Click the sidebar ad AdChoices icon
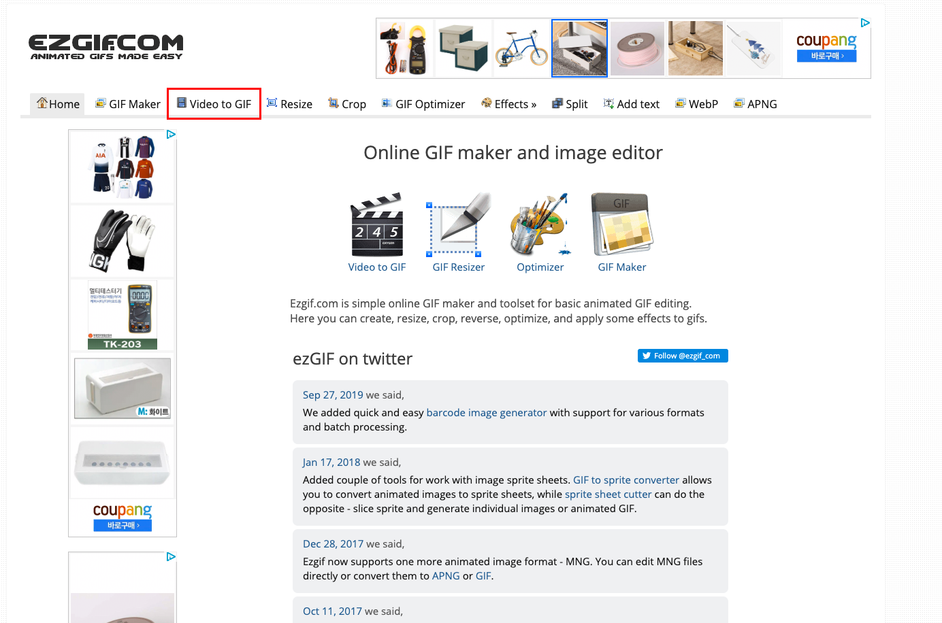The width and height of the screenshot is (942, 623). click(x=171, y=135)
